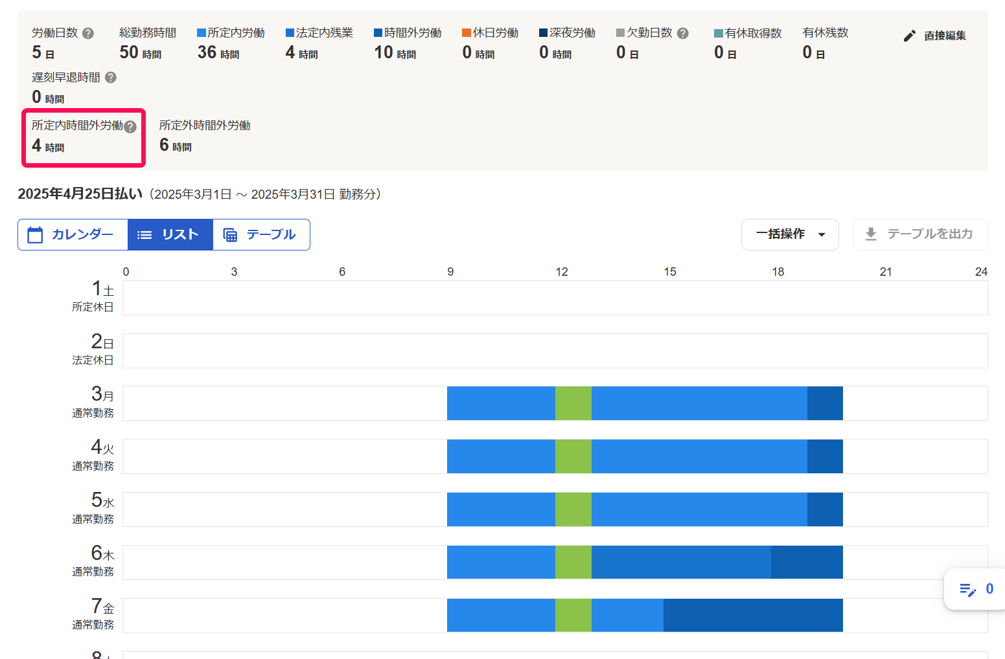
Task: Click the 直接編集 pencil icon
Action: pos(910,36)
